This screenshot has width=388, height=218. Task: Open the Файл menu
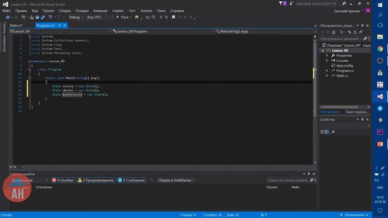(7, 11)
